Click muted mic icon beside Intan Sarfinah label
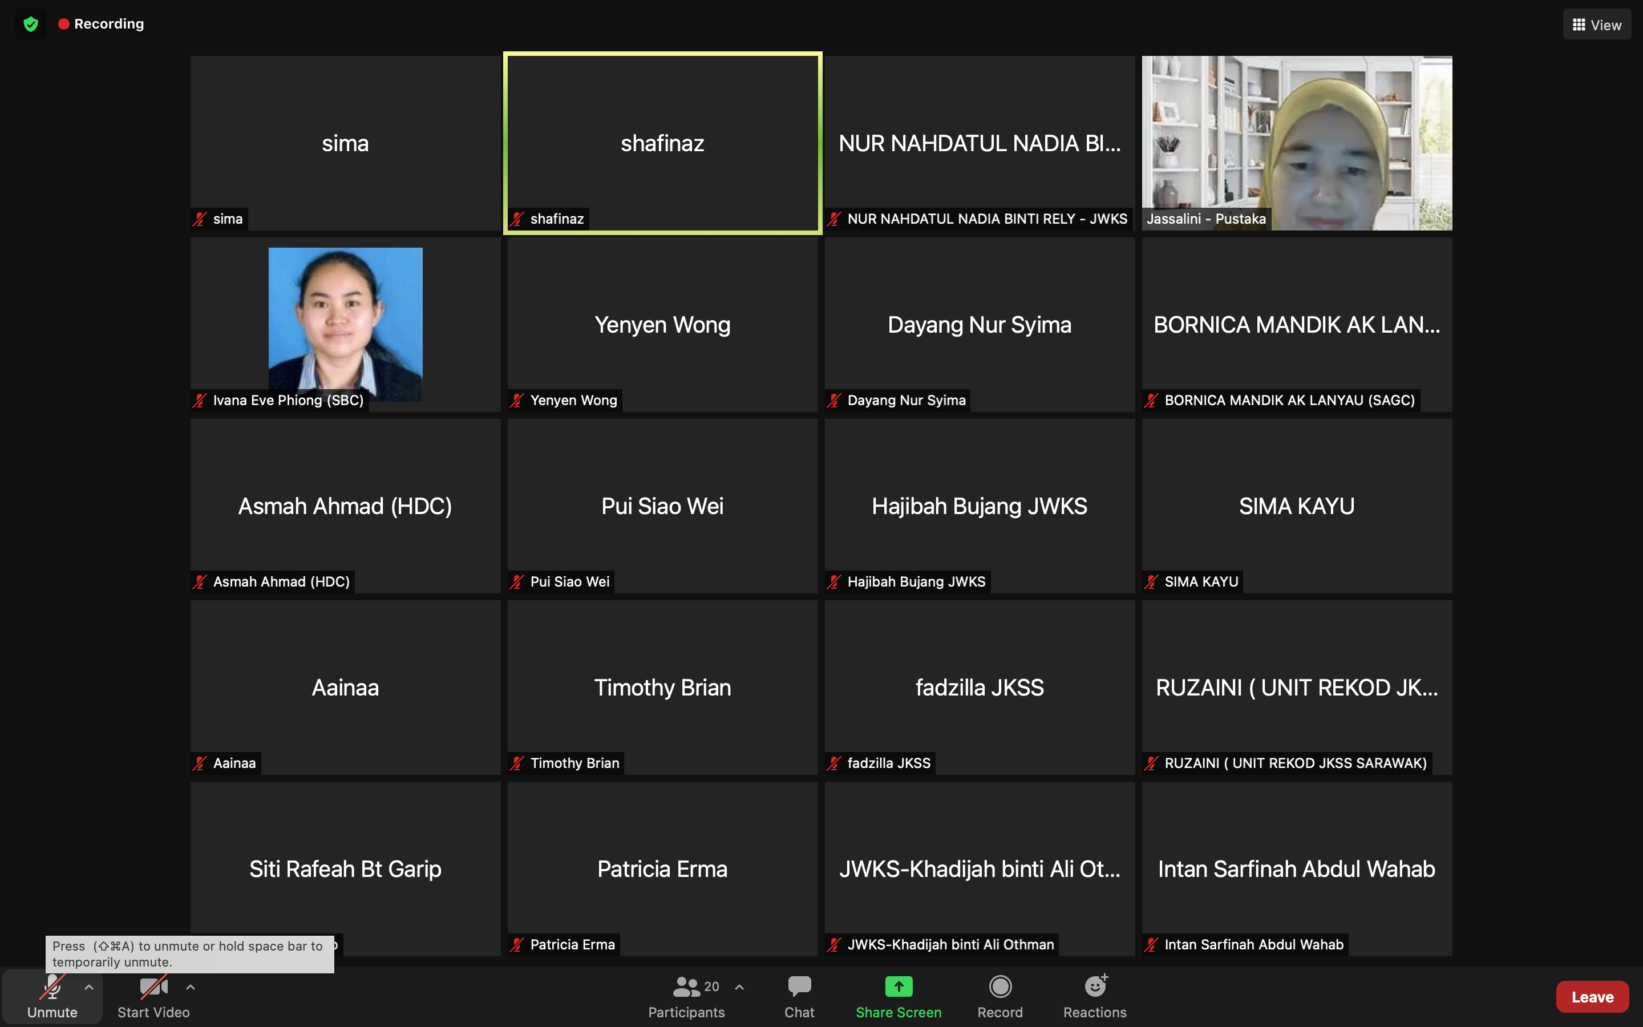The image size is (1643, 1027). [x=1151, y=944]
